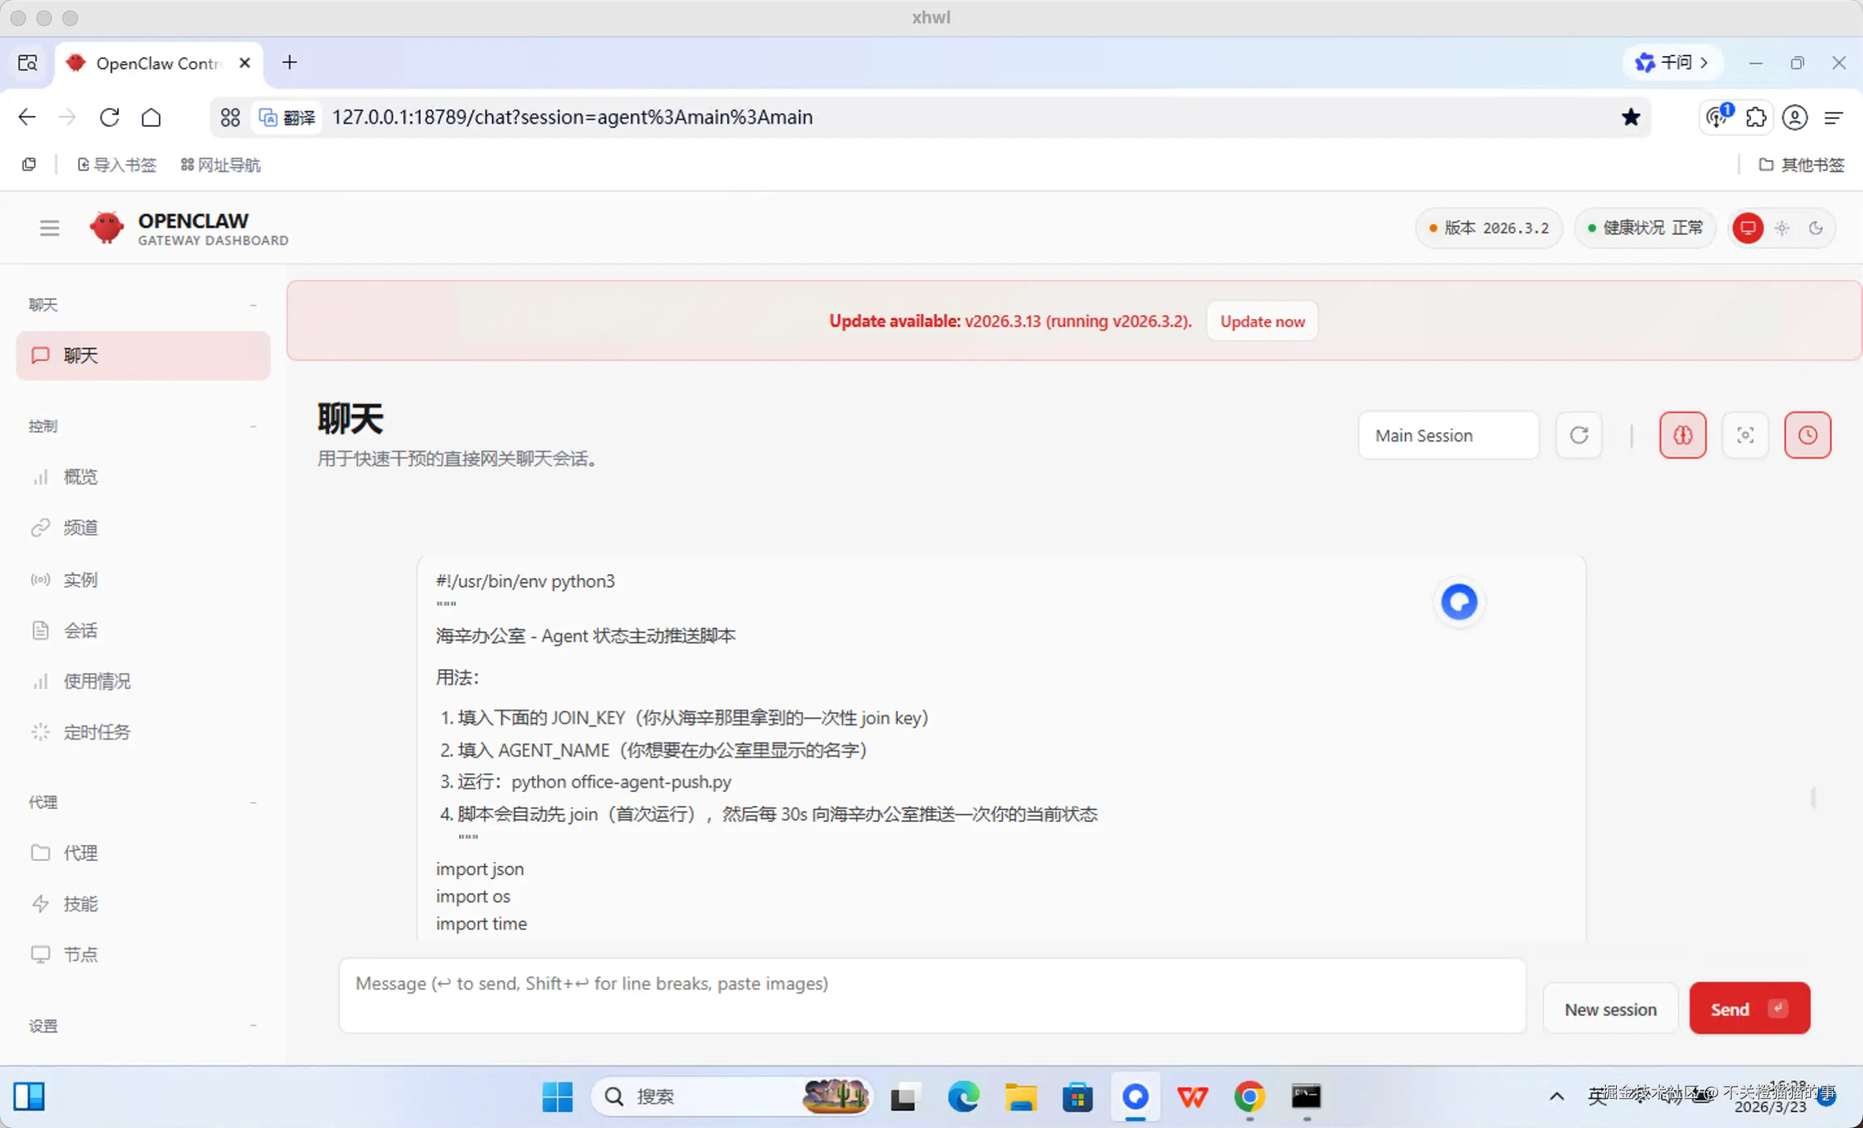Start a New session
This screenshot has width=1863, height=1128.
(x=1610, y=1008)
